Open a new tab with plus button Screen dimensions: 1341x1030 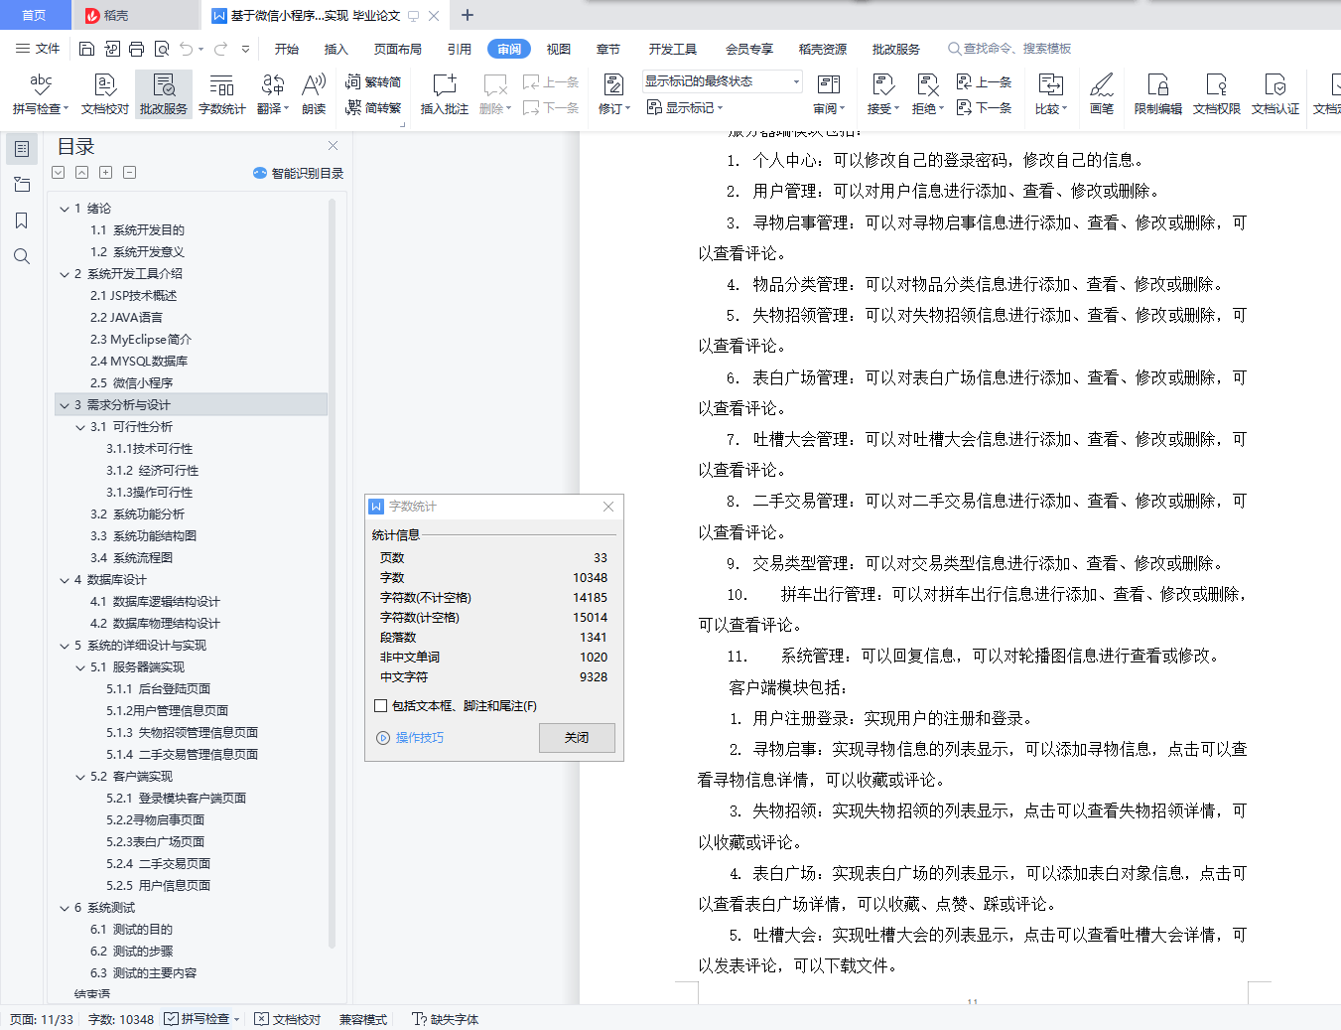(x=468, y=15)
